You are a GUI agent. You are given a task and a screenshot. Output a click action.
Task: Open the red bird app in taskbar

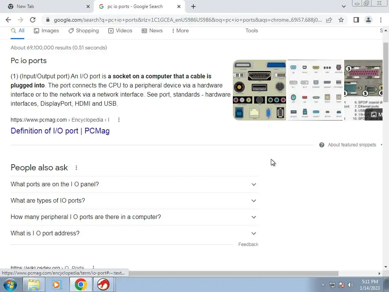103,284
